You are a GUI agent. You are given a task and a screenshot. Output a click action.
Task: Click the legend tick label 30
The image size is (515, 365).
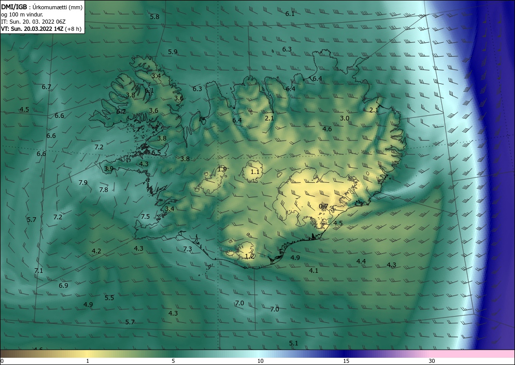[x=432, y=361]
